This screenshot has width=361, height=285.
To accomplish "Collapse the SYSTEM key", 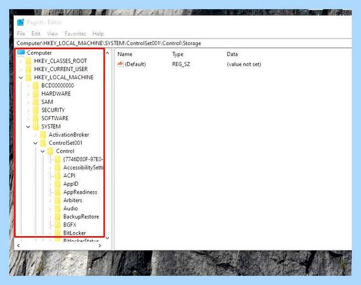I will [x=28, y=127].
